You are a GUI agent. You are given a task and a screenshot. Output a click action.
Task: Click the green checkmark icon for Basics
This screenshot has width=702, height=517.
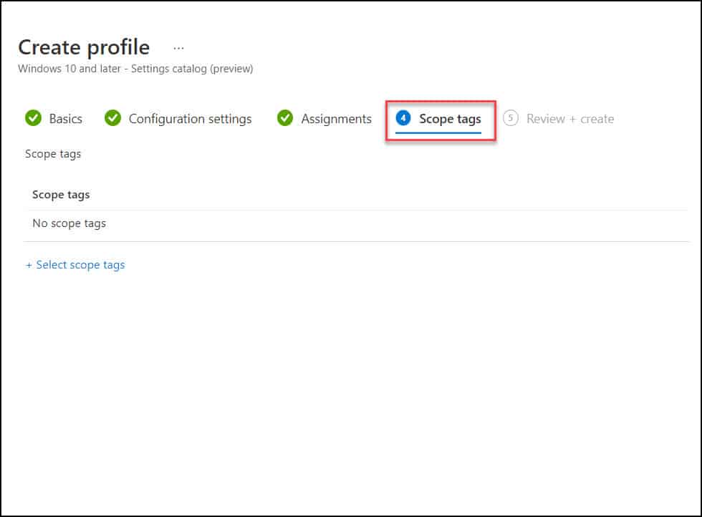(x=33, y=118)
